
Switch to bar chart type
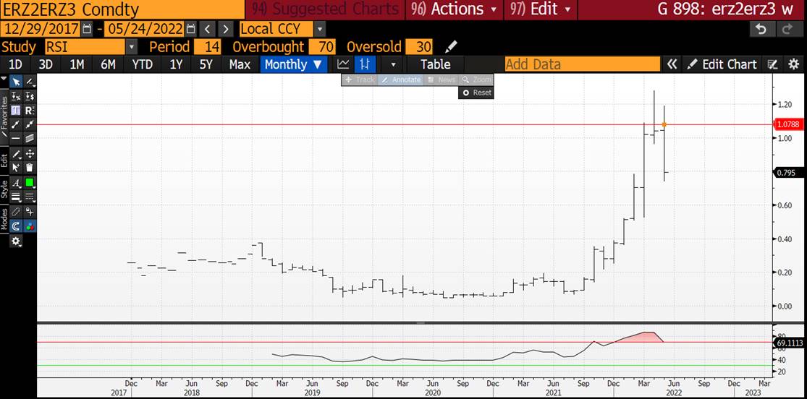tap(366, 64)
